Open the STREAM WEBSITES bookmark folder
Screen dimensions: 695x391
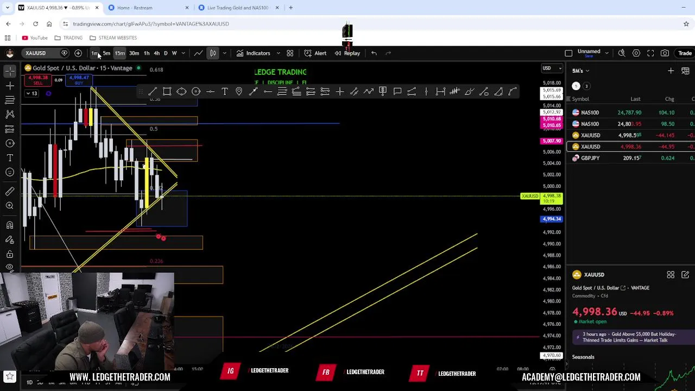pyautogui.click(x=113, y=38)
